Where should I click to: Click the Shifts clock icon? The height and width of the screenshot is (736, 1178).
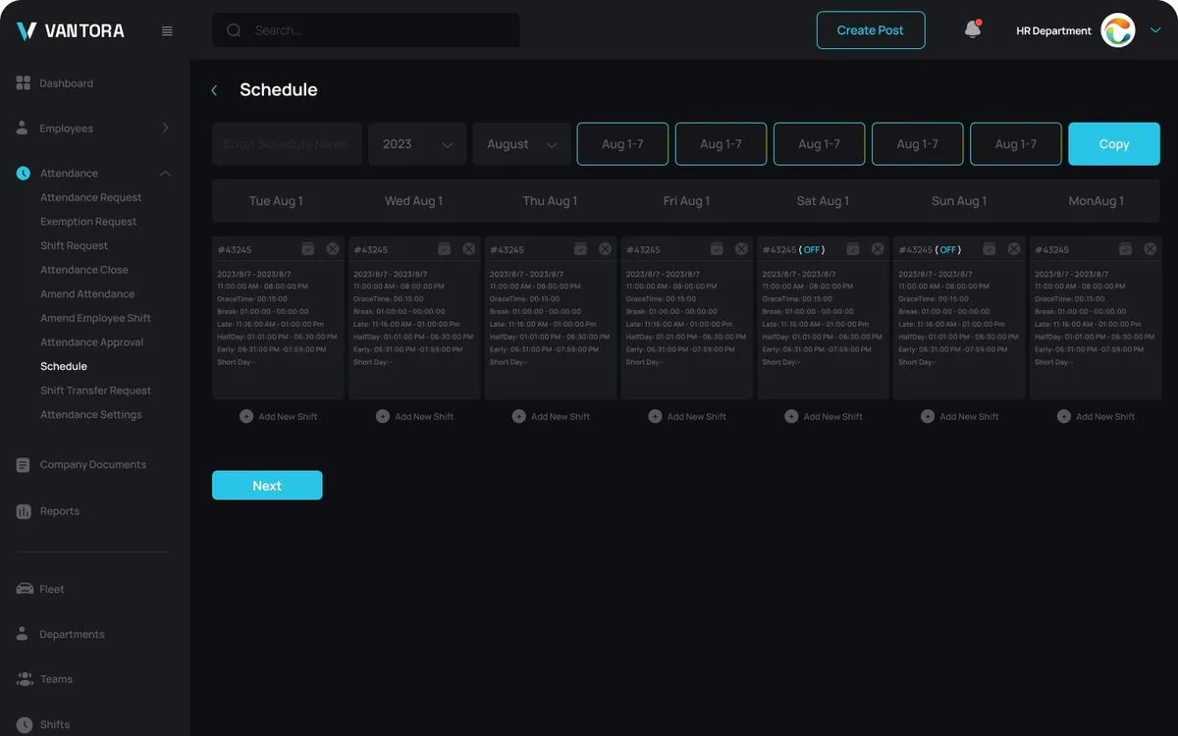(24, 724)
